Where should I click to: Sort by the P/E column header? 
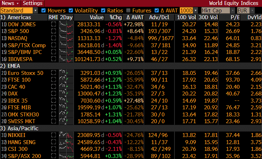click(235, 17)
